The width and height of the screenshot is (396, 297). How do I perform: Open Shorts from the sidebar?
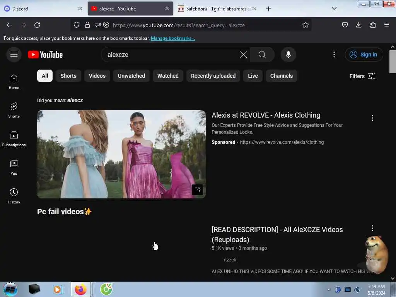14,110
